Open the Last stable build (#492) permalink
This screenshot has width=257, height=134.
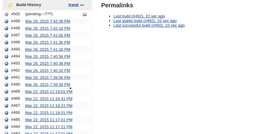pyautogui.click(x=145, y=21)
